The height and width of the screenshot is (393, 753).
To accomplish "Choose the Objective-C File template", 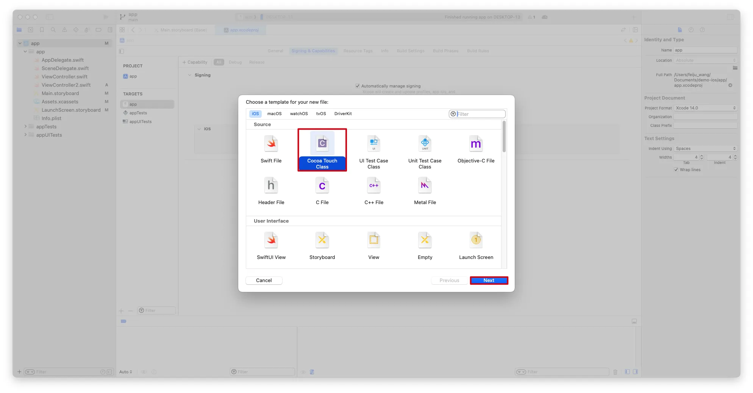I will [476, 144].
